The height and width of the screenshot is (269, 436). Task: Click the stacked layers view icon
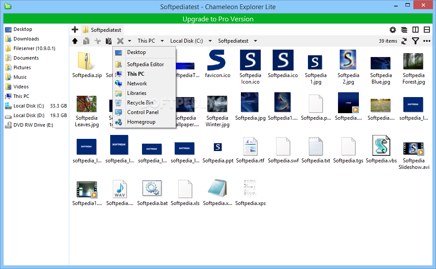pos(404,30)
